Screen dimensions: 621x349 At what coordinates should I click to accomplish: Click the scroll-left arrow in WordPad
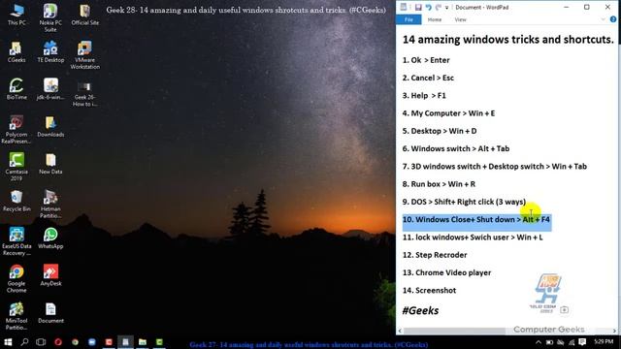(400, 331)
